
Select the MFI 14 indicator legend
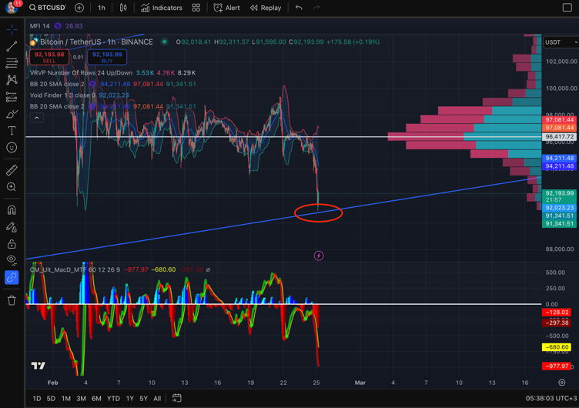coord(39,26)
